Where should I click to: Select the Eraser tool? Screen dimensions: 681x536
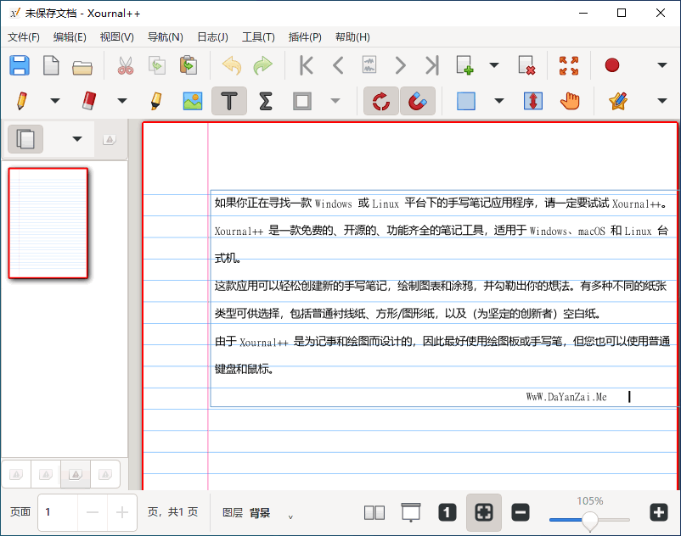pyautogui.click(x=89, y=101)
